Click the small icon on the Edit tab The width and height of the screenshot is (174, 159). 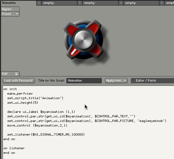coord(17,73)
